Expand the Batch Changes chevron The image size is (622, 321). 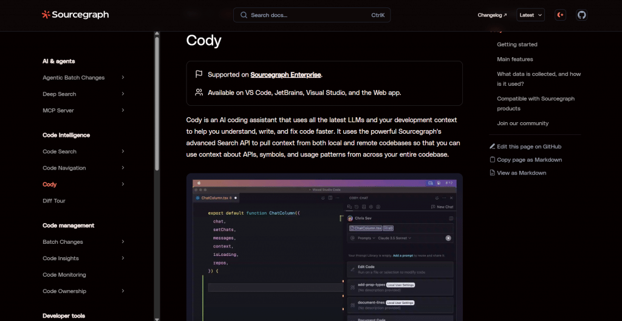[123, 241]
